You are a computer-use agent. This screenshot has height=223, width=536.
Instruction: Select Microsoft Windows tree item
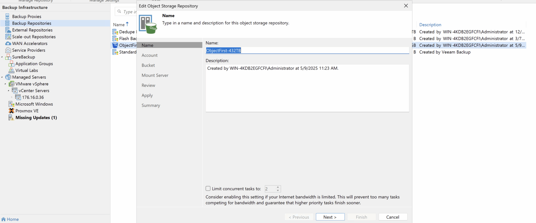(34, 104)
